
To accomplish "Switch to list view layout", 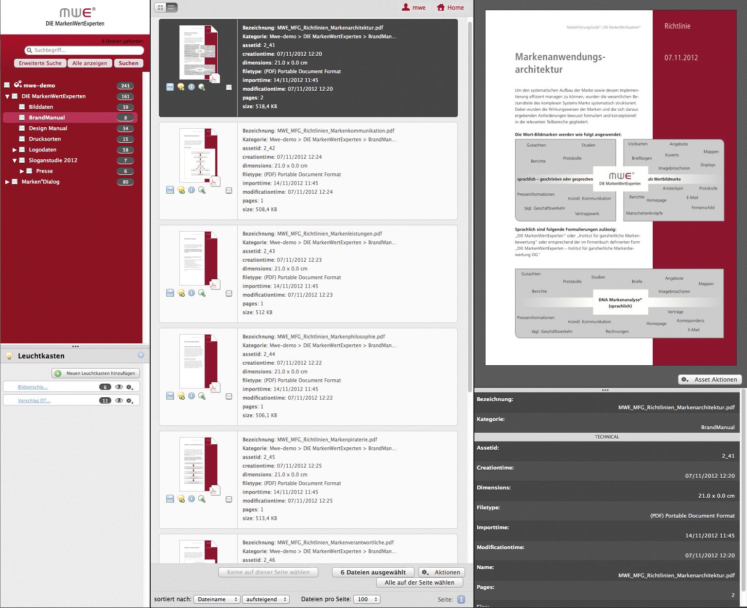I will pyautogui.click(x=172, y=8).
